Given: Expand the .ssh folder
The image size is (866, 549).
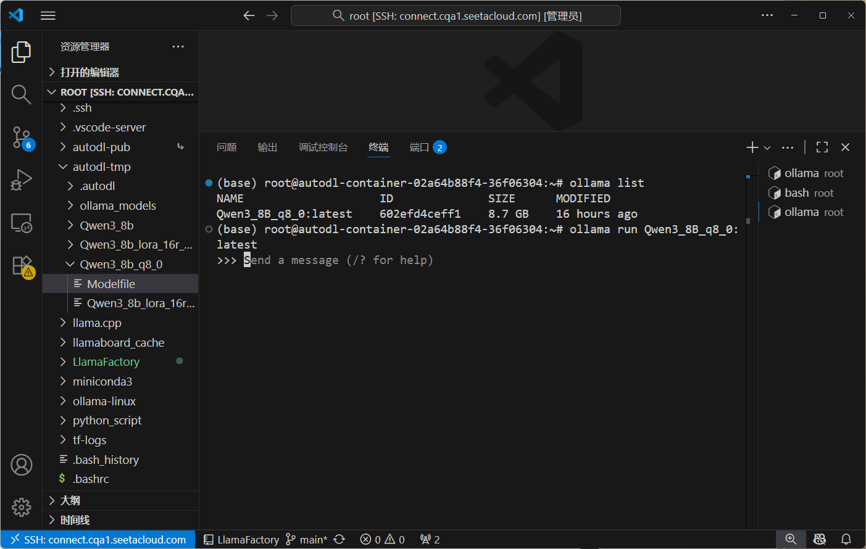Looking at the screenshot, I should tap(120, 108).
